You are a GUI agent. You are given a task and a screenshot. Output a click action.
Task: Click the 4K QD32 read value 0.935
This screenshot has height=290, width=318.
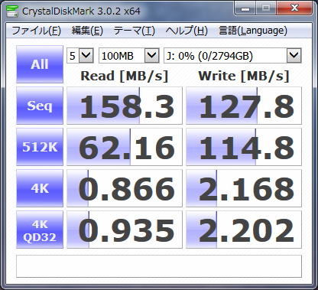125,230
